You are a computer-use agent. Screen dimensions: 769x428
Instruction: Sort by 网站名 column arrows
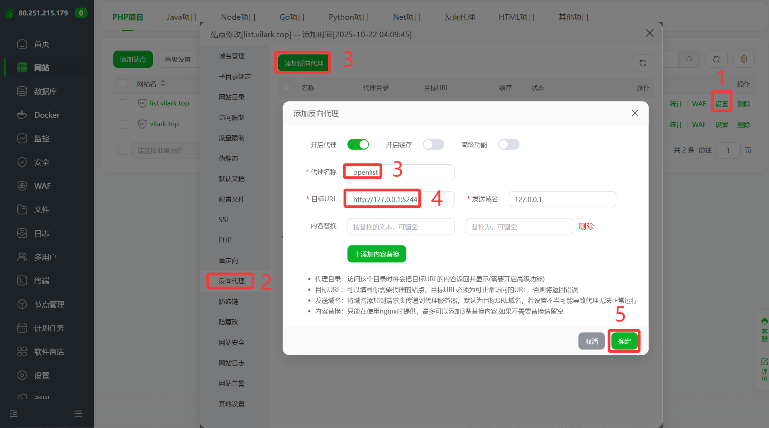pos(163,83)
